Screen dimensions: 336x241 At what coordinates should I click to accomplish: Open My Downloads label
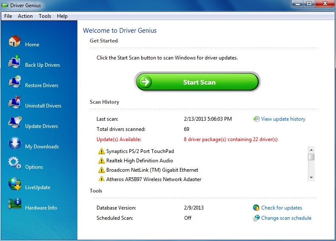[x=42, y=147]
